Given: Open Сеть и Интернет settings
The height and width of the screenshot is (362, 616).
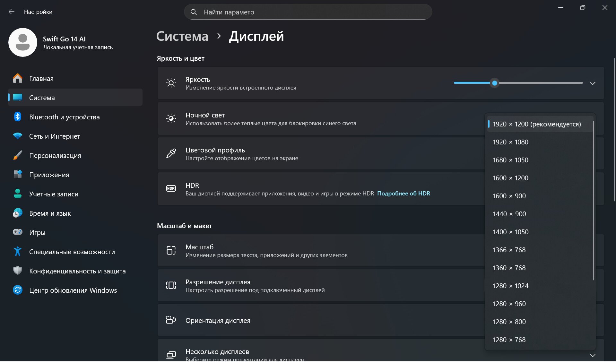Looking at the screenshot, I should click(55, 136).
